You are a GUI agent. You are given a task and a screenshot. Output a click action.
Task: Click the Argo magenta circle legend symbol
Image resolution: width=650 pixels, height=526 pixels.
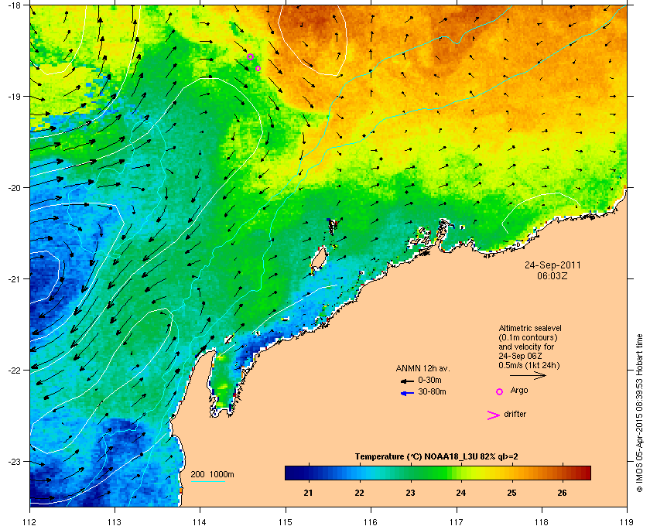click(x=499, y=391)
